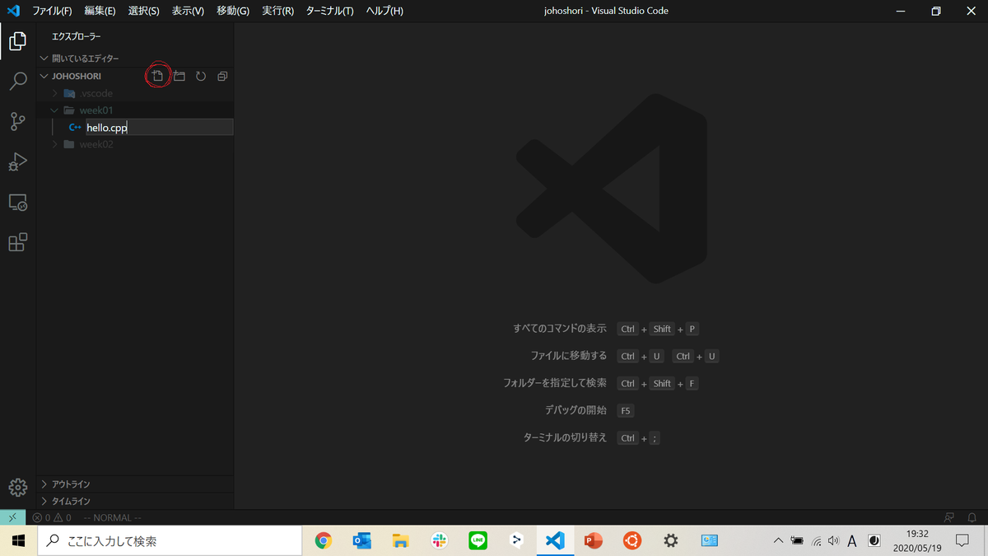The width and height of the screenshot is (988, 556).
Task: Click the フォルダーを指定して検索 shortcut hint
Action: tap(555, 383)
